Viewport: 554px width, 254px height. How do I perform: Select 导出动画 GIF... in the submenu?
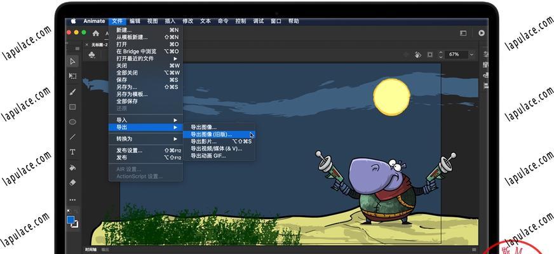coord(219,156)
